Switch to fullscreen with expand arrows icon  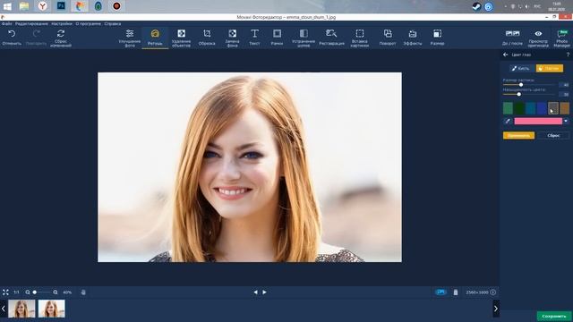click(x=5, y=292)
